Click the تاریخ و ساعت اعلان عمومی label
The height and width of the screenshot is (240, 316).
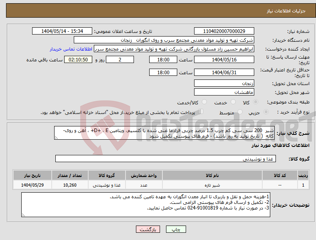click(x=123, y=31)
